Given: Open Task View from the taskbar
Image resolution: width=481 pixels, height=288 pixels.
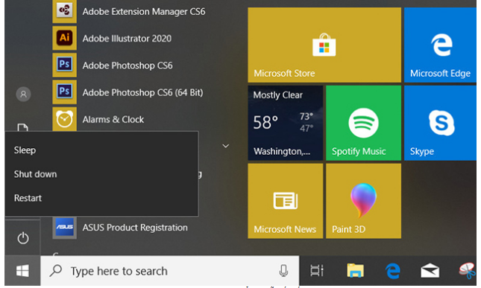Looking at the screenshot, I should pos(317,271).
